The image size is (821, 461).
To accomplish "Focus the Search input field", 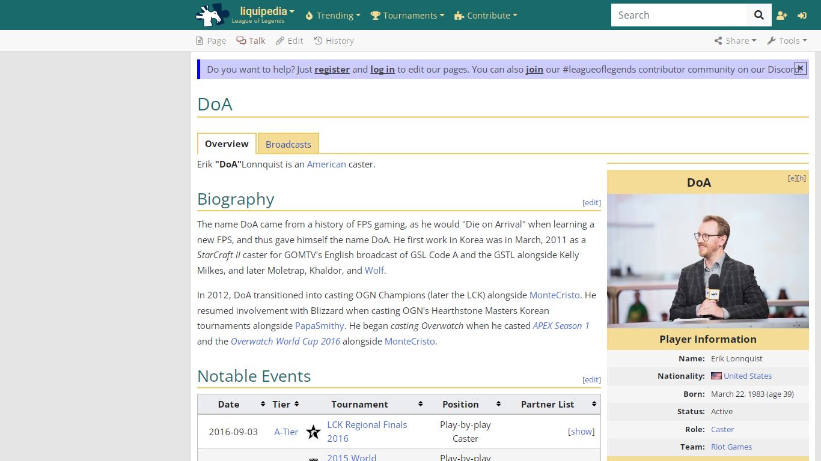I will coord(679,15).
